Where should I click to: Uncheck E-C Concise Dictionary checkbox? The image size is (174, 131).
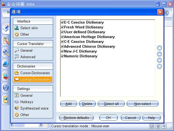[x=62, y=22]
